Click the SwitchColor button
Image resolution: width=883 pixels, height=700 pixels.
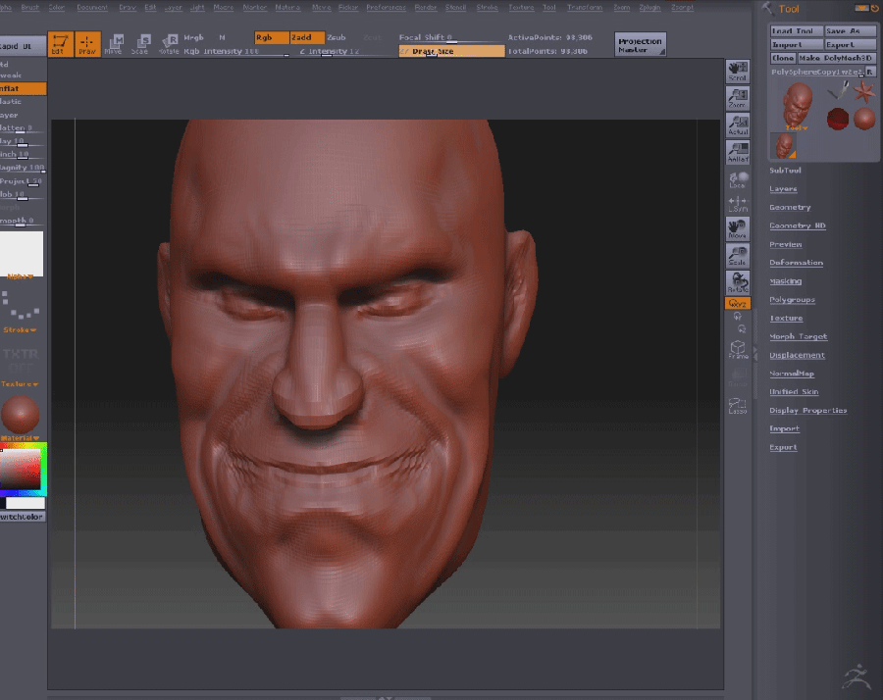[23, 517]
